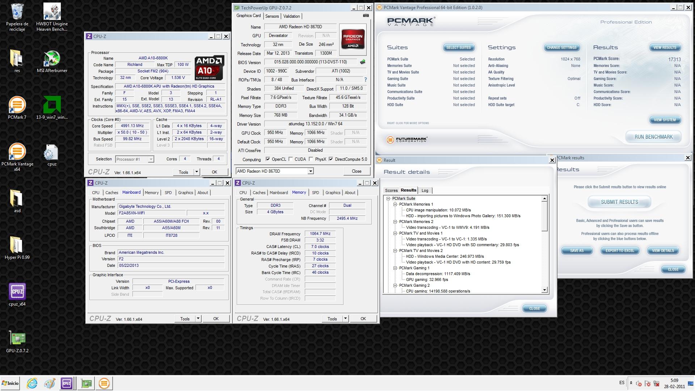Switch to Log tab in Result window
The width and height of the screenshot is (695, 391).
tap(425, 190)
